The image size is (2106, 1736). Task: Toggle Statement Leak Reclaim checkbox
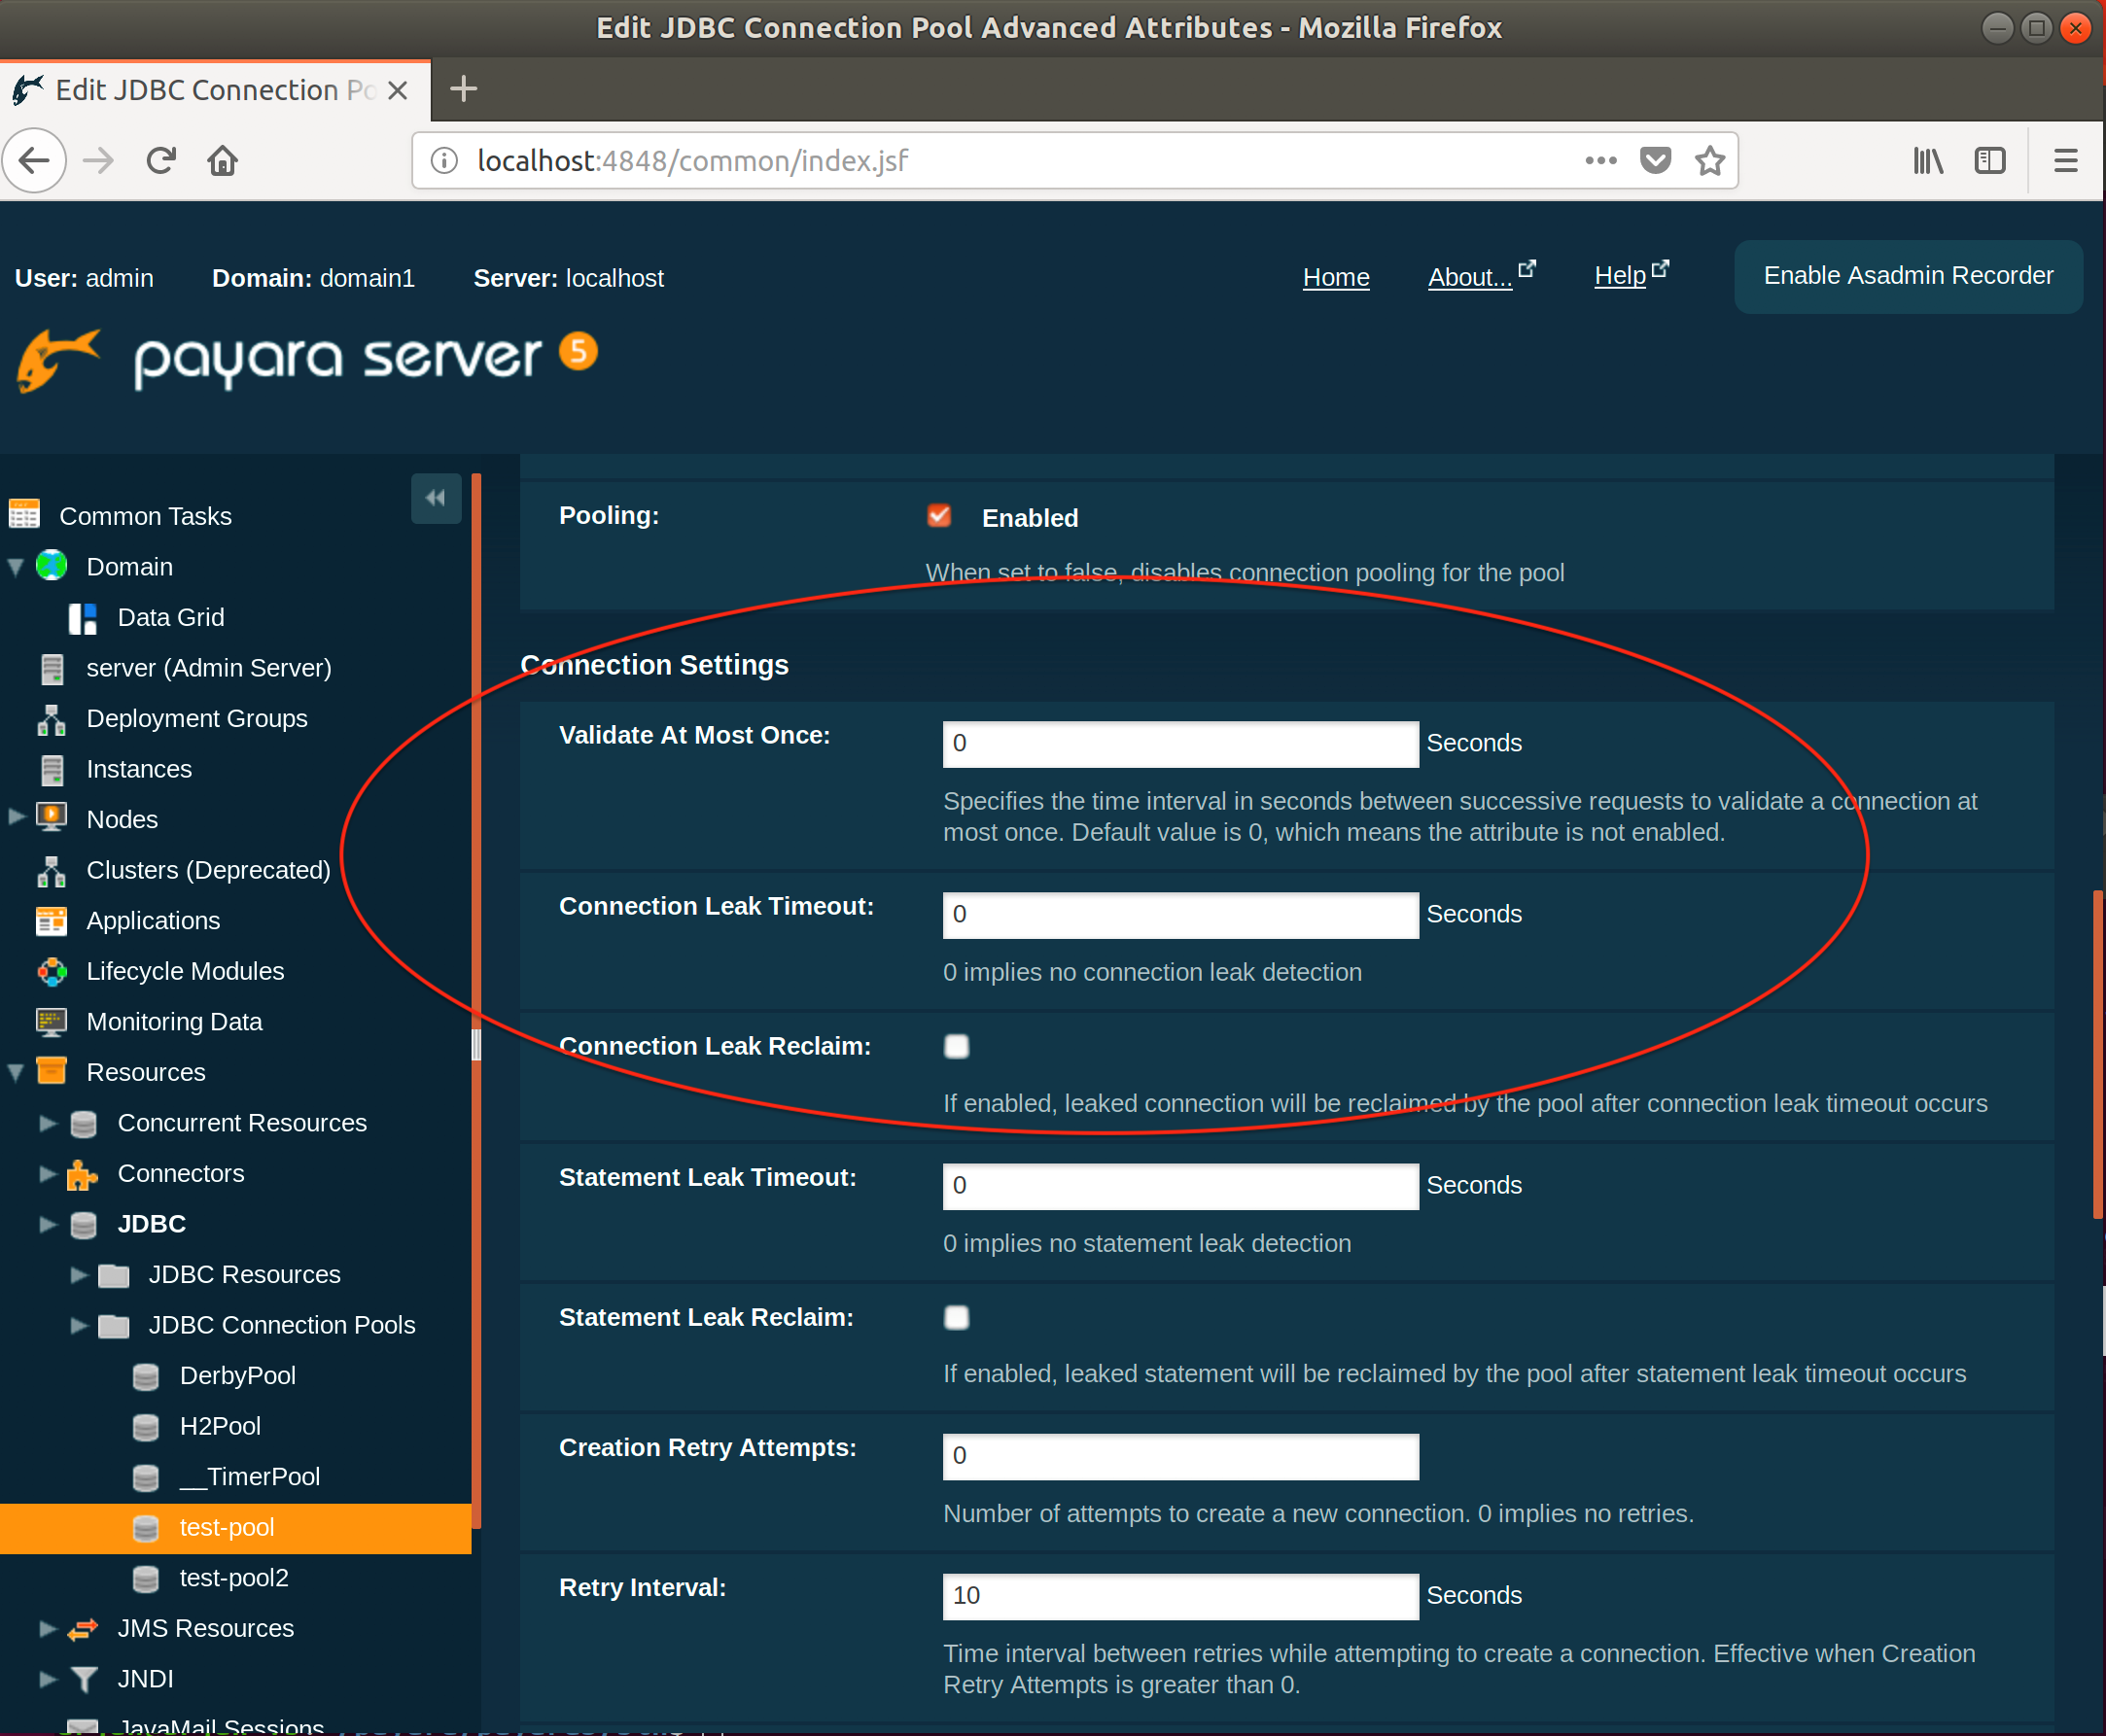(x=957, y=1316)
